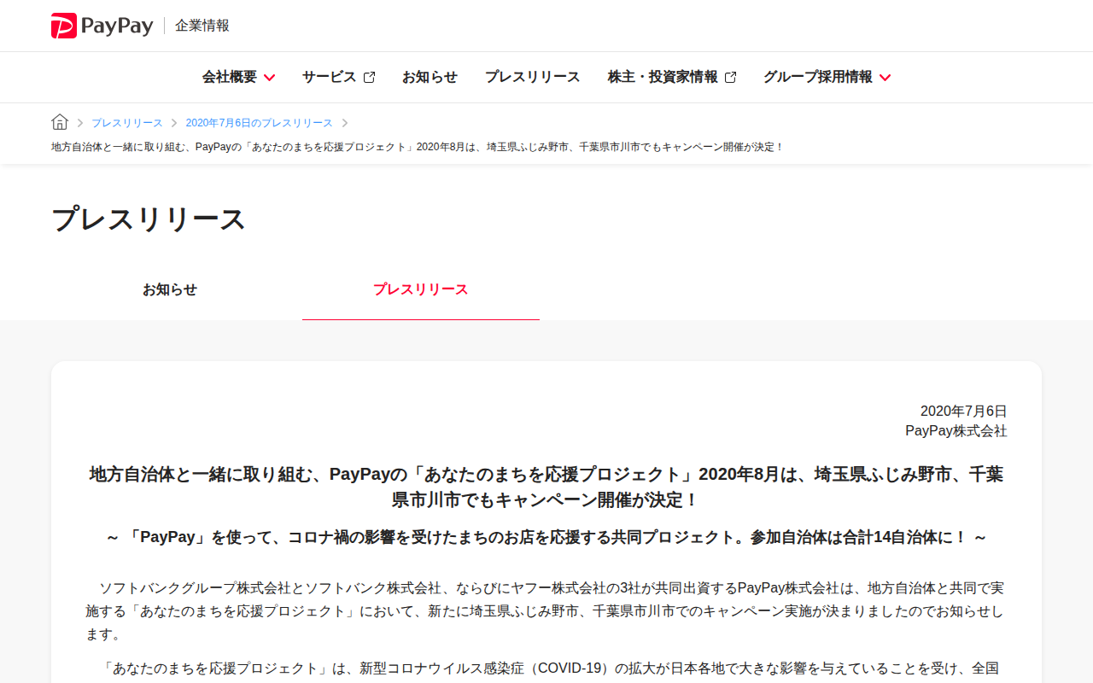Click the home icon in the breadcrumb
This screenshot has width=1093, height=683.
point(60,122)
